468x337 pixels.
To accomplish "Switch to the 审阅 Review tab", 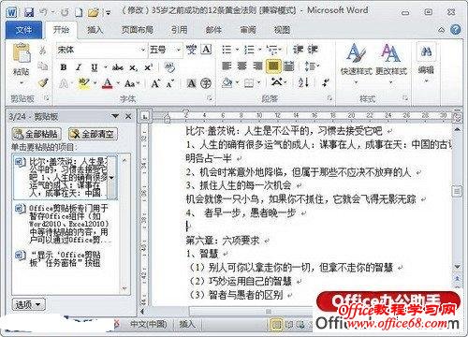I will (x=248, y=30).
